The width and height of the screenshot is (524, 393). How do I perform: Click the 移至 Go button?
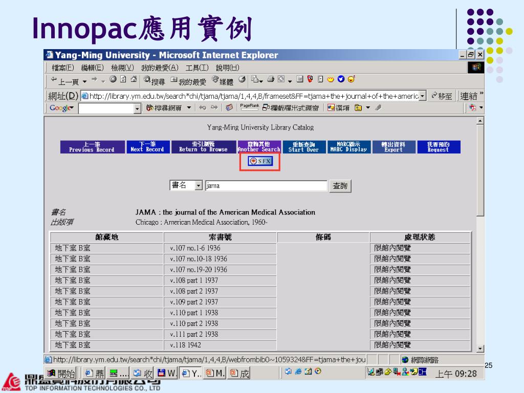tap(442, 96)
